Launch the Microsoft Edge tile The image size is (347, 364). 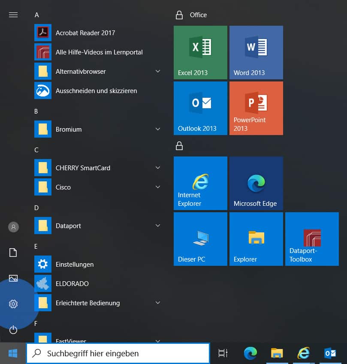click(256, 183)
